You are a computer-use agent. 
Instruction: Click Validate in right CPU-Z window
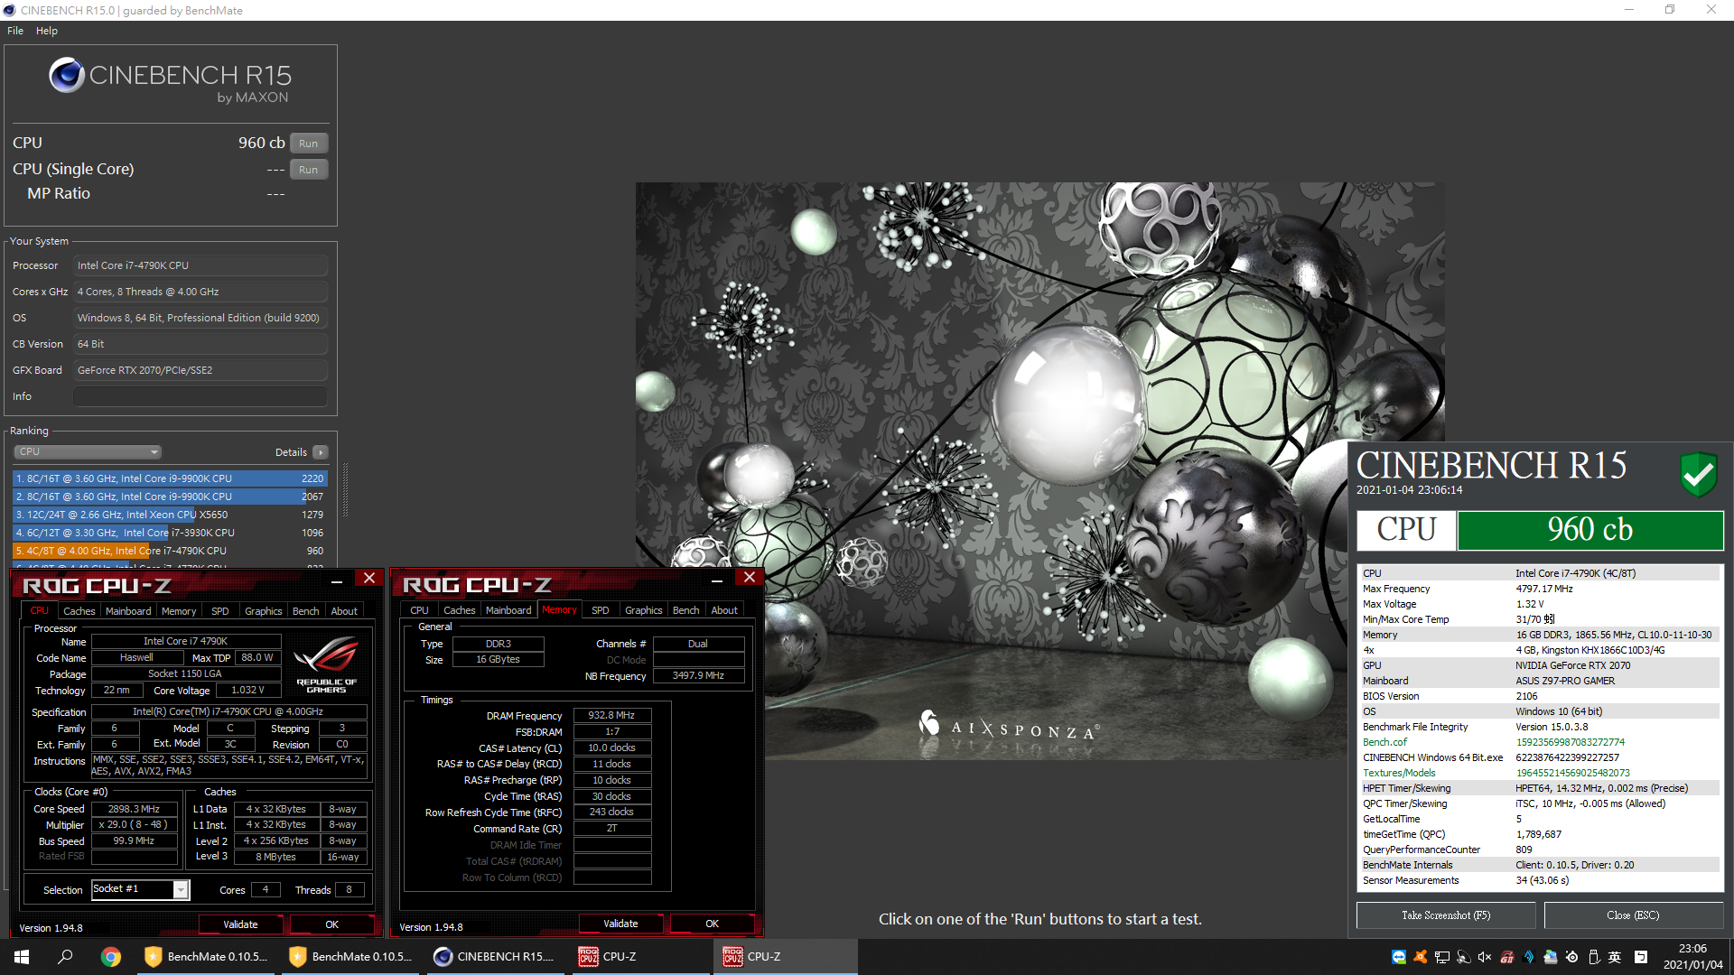coord(620,924)
